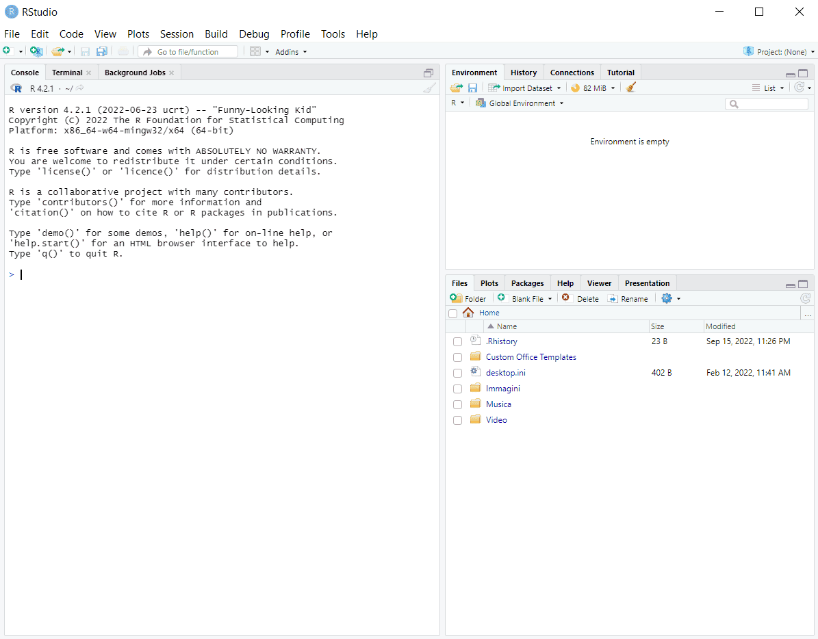Check the box next to .Rhistory
The width and height of the screenshot is (818, 639).
457,341
